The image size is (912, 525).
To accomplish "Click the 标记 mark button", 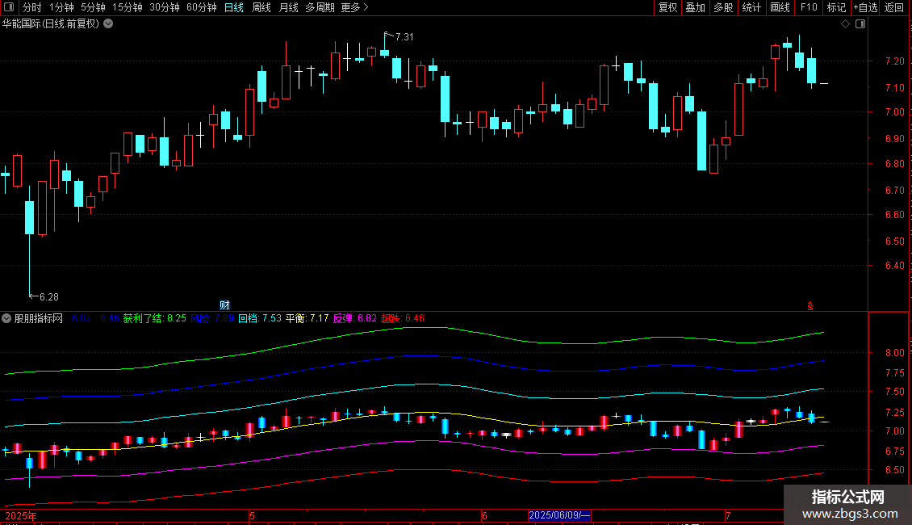I will click(836, 7).
